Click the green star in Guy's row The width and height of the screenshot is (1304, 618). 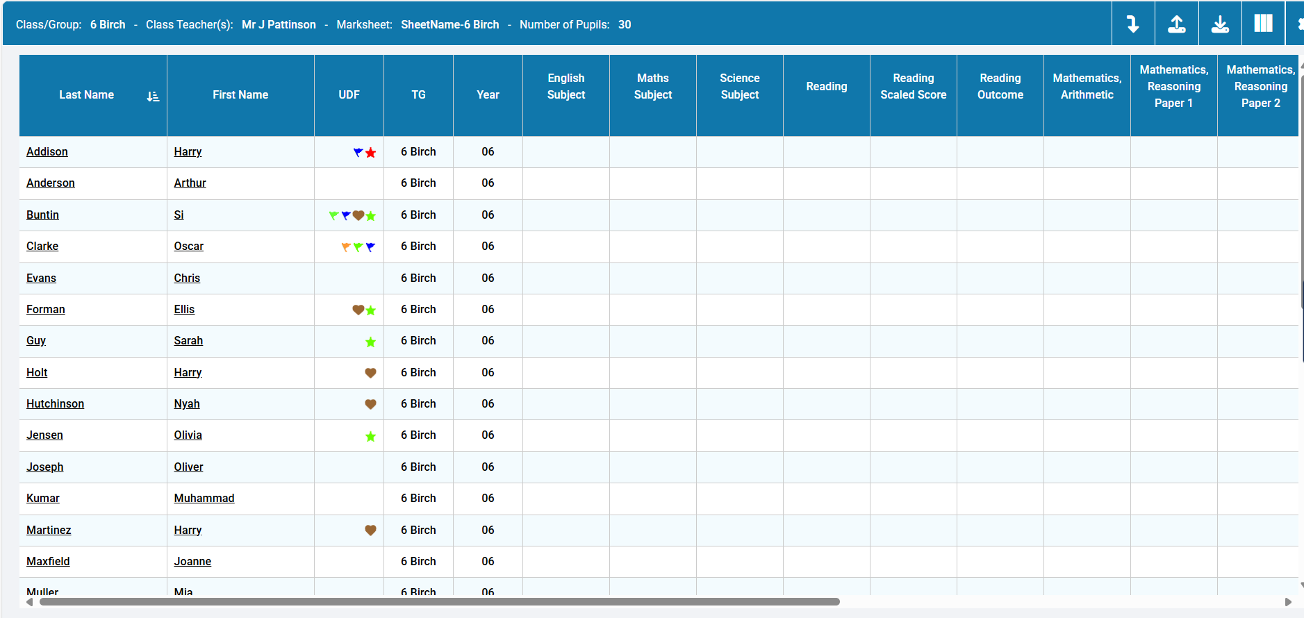(x=371, y=342)
